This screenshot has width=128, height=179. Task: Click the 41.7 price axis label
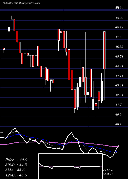[x=119, y=105]
